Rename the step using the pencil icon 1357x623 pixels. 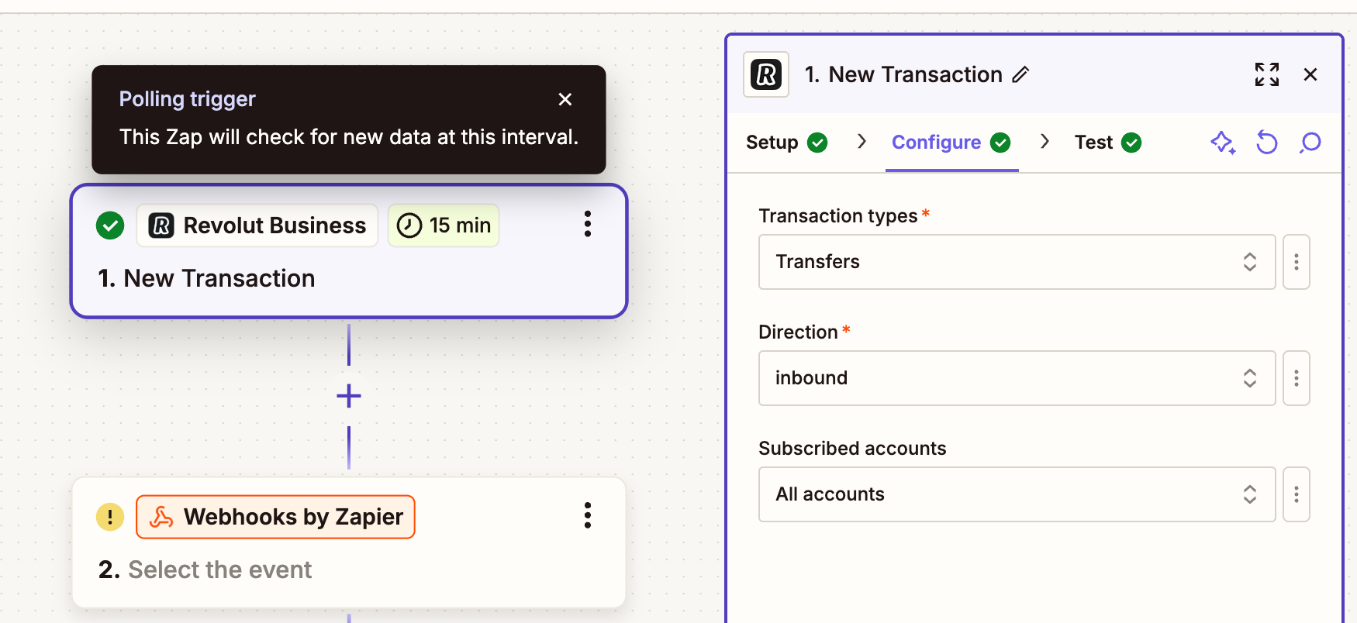[1020, 74]
